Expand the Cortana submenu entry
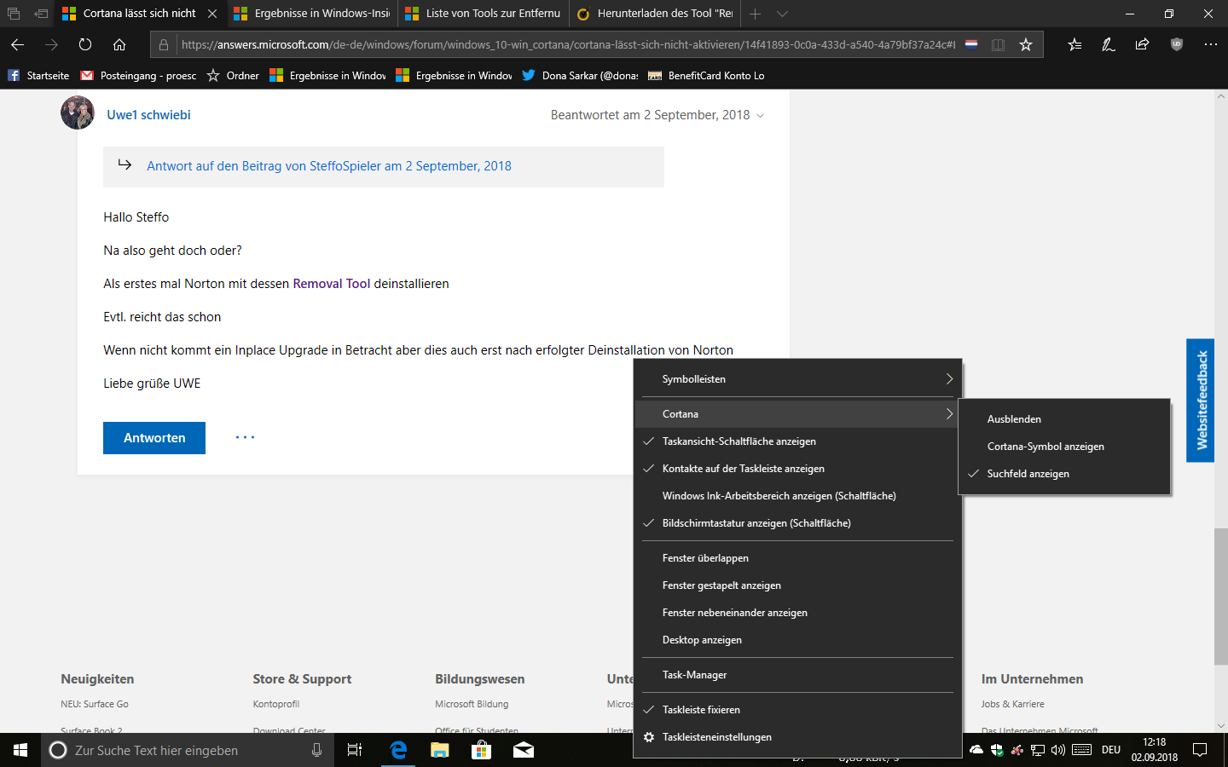1228x767 pixels. click(797, 414)
